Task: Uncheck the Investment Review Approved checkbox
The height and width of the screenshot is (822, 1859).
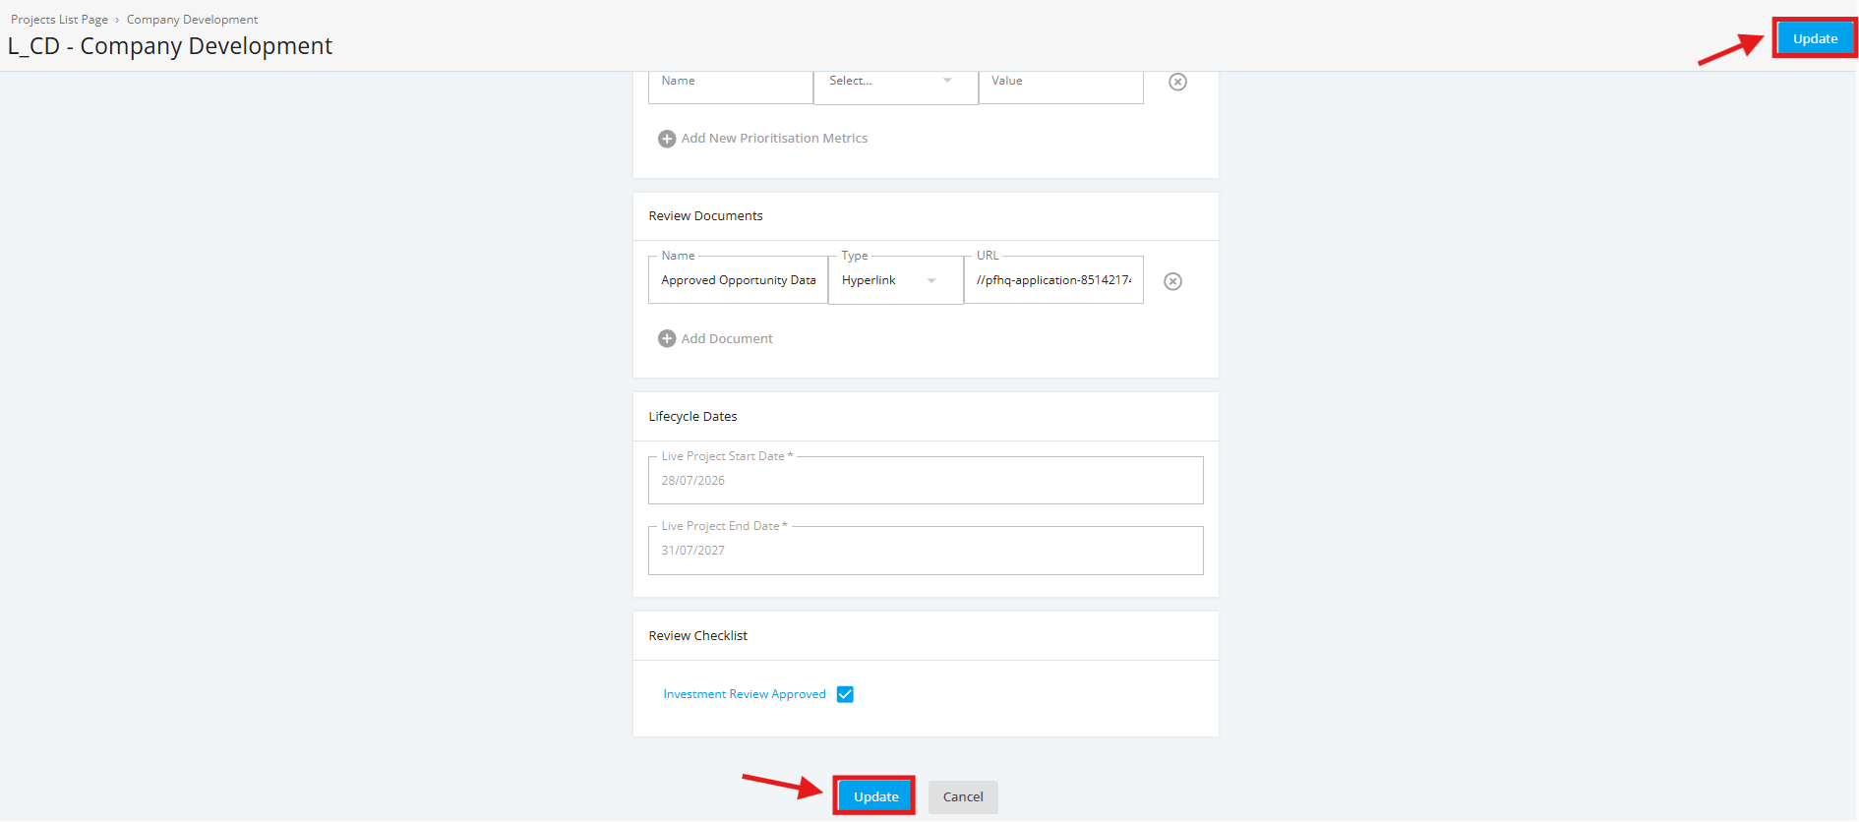Action: [845, 694]
